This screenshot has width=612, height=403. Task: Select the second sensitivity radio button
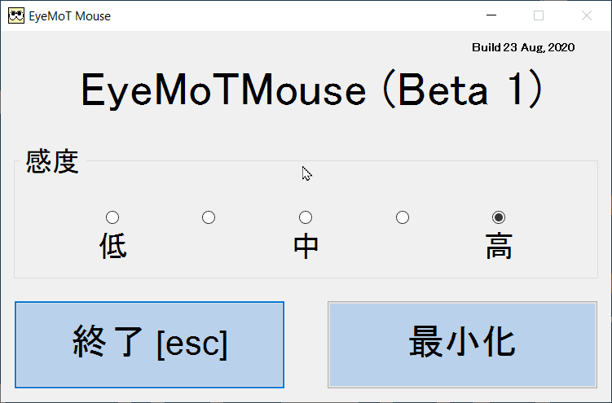pos(209,217)
